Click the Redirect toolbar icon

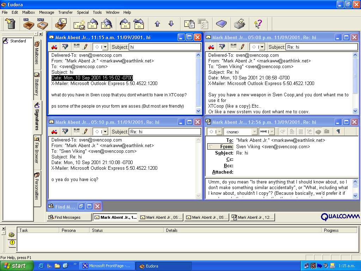(139, 24)
